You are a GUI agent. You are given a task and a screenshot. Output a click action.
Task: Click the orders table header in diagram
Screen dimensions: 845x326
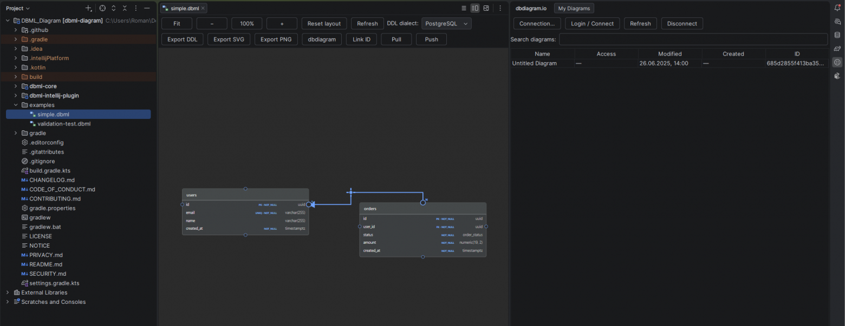(x=422, y=209)
